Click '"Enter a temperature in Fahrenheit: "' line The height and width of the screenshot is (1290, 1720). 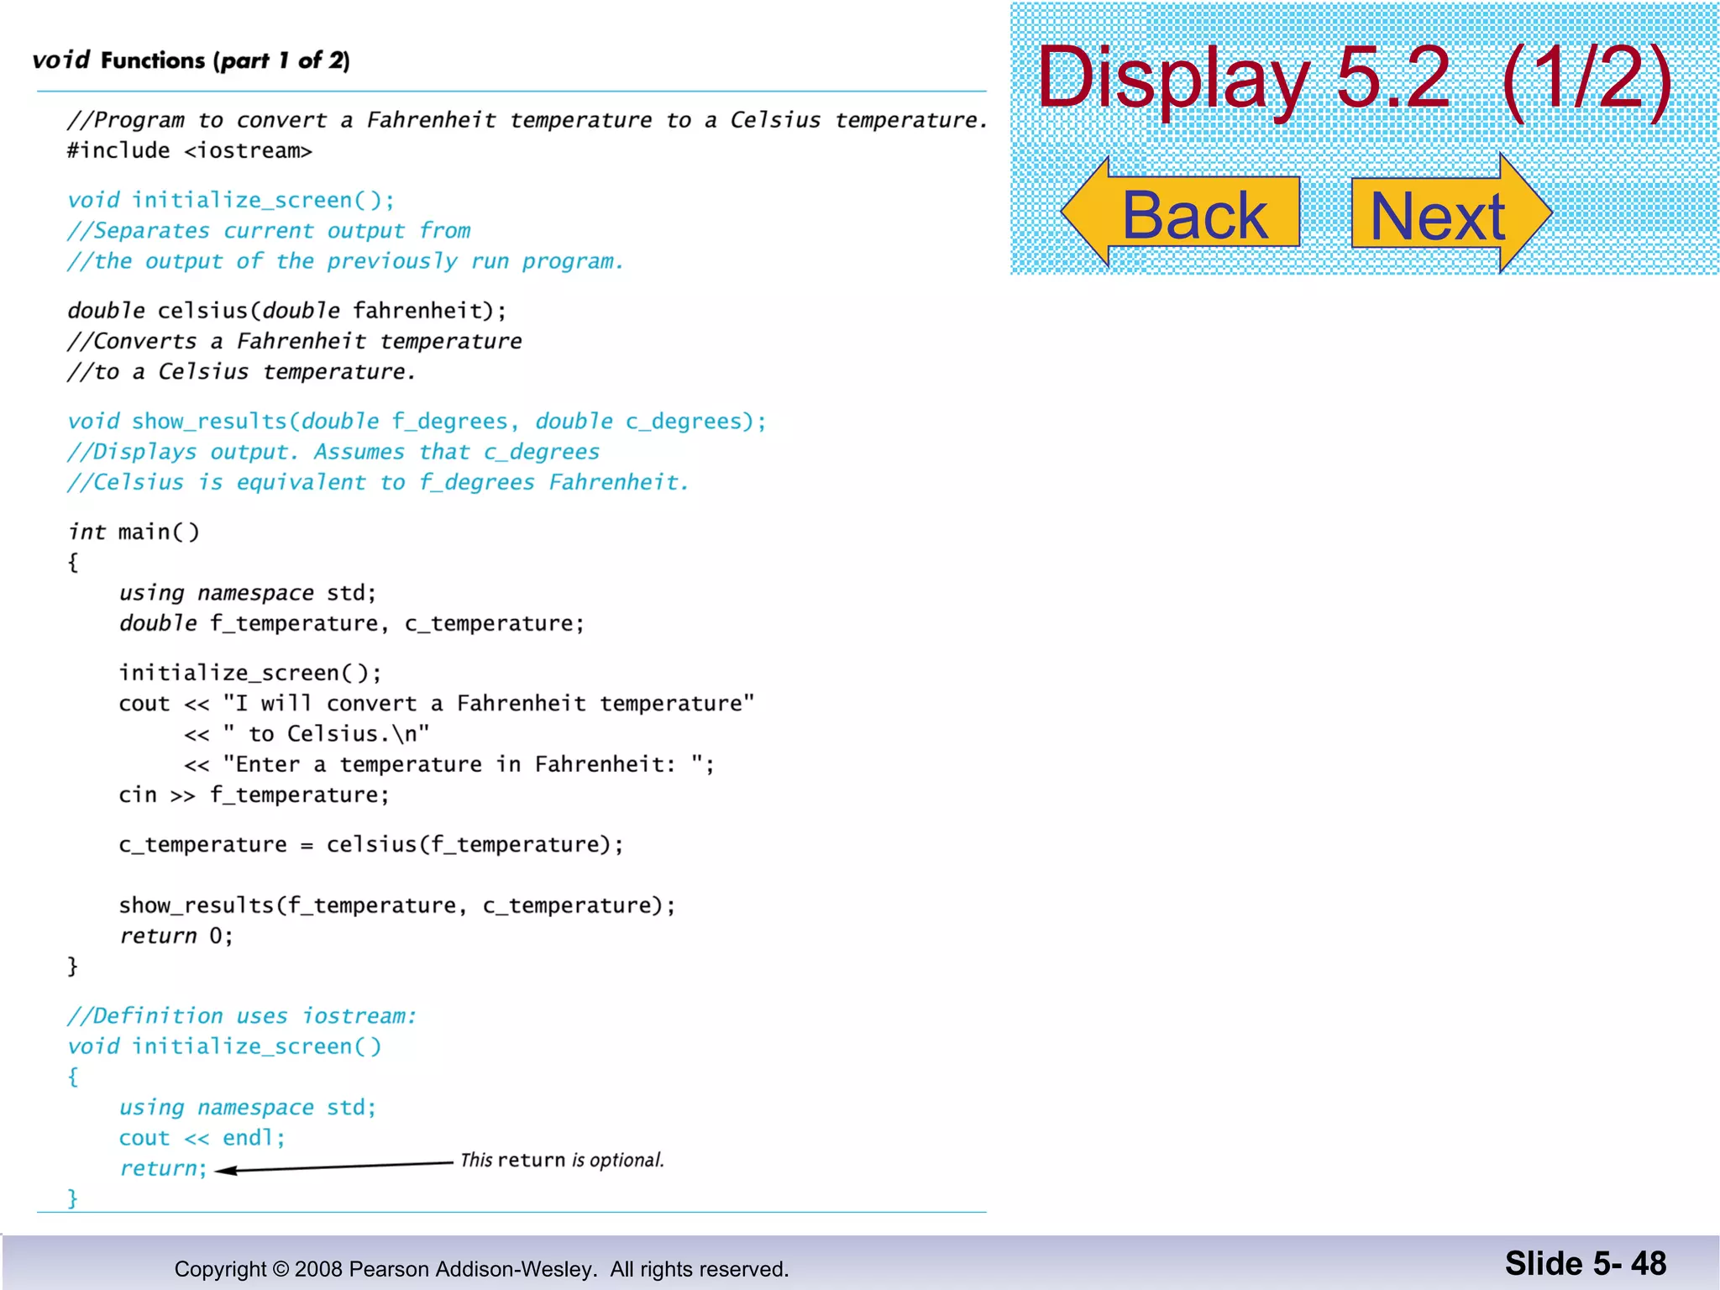(x=449, y=765)
